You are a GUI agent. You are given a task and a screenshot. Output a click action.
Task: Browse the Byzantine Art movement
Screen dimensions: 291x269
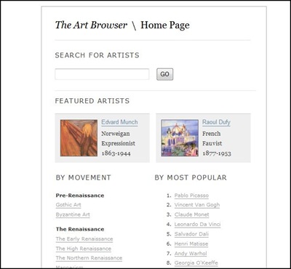coord(73,214)
